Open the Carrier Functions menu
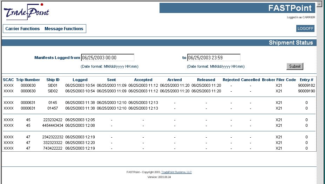This screenshot has height=184, width=325. 22,29
